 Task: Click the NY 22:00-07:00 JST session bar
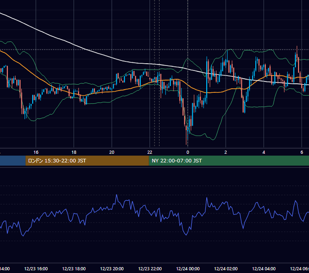click(229, 161)
